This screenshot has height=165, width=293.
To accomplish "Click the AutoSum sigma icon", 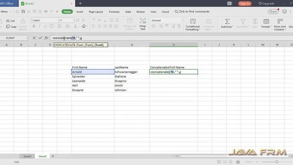I will [227, 22].
